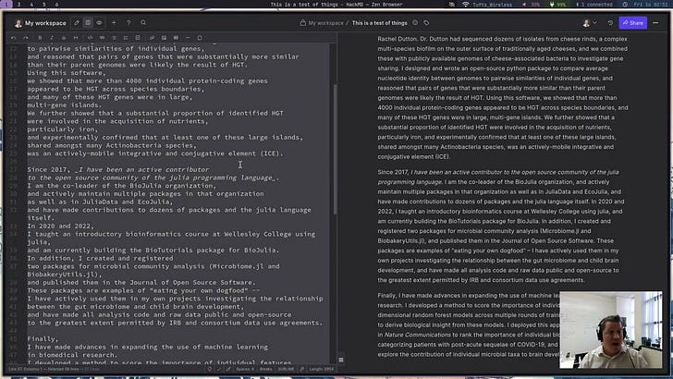Screen dimensions: 673x379
Task: Switch to workspace 4 in top bar
Action: point(31,5)
